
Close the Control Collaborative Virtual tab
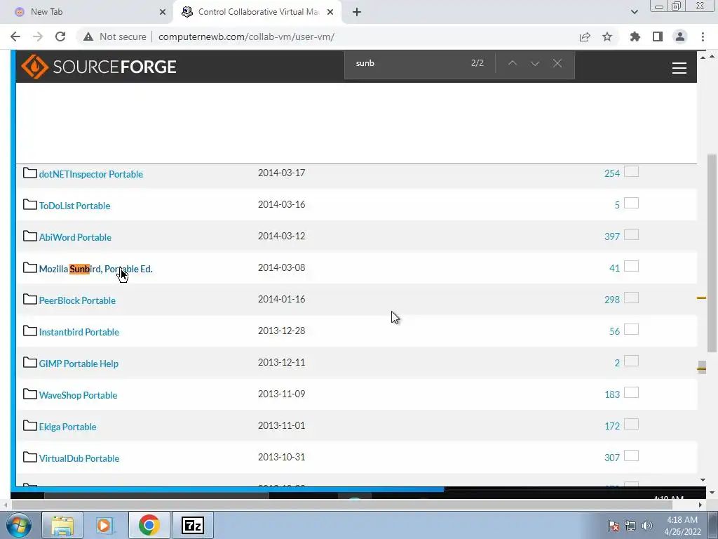pyautogui.click(x=330, y=12)
